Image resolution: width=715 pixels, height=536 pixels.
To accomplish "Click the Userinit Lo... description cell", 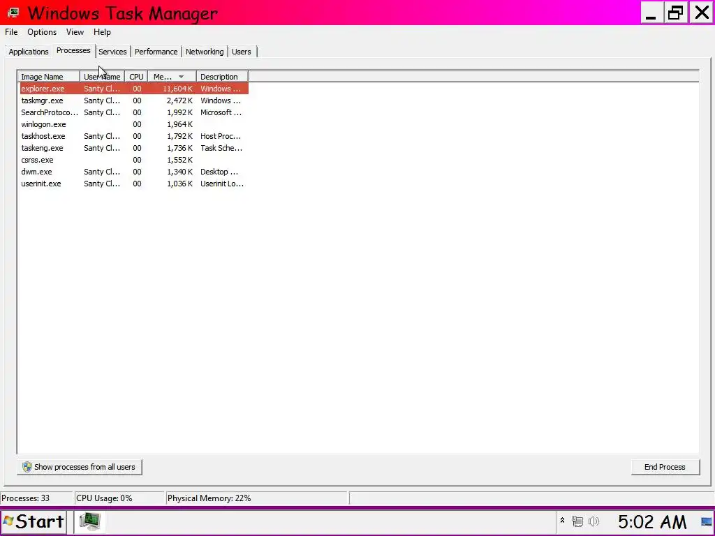I will (x=222, y=184).
